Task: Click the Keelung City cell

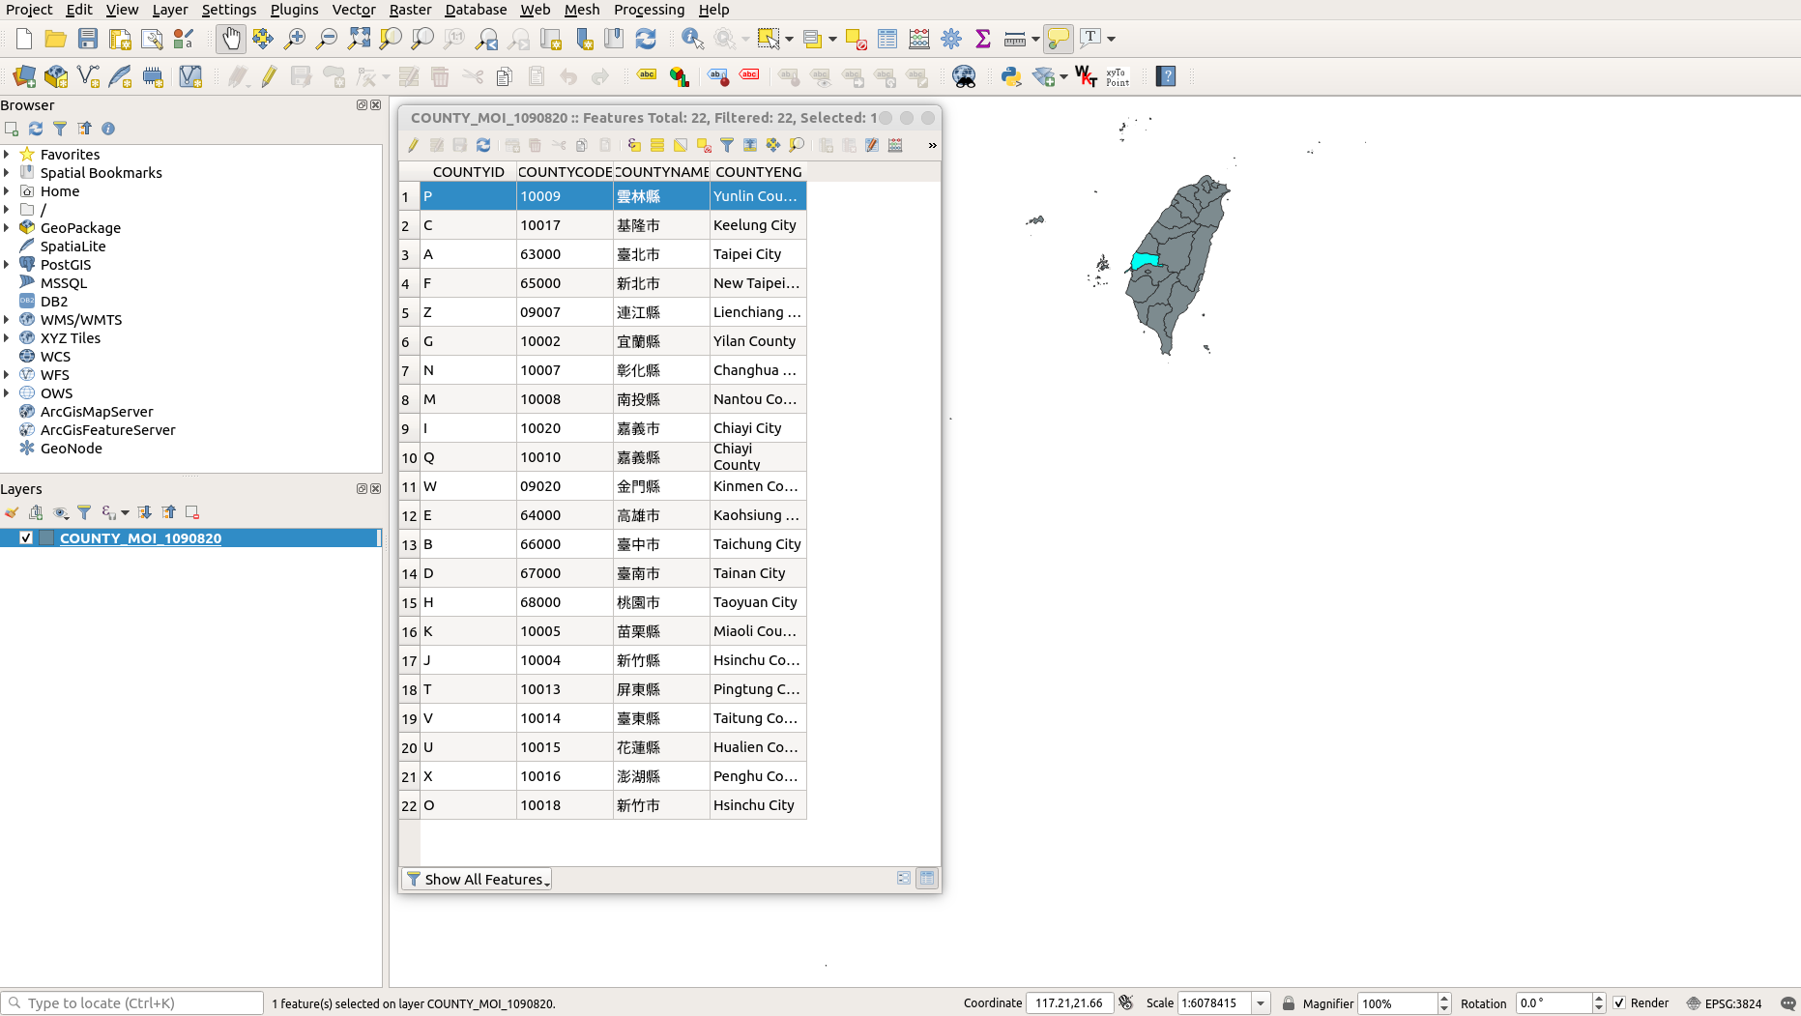Action: 758,225
